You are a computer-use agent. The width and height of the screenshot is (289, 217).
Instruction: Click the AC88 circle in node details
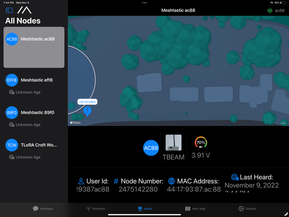click(151, 148)
